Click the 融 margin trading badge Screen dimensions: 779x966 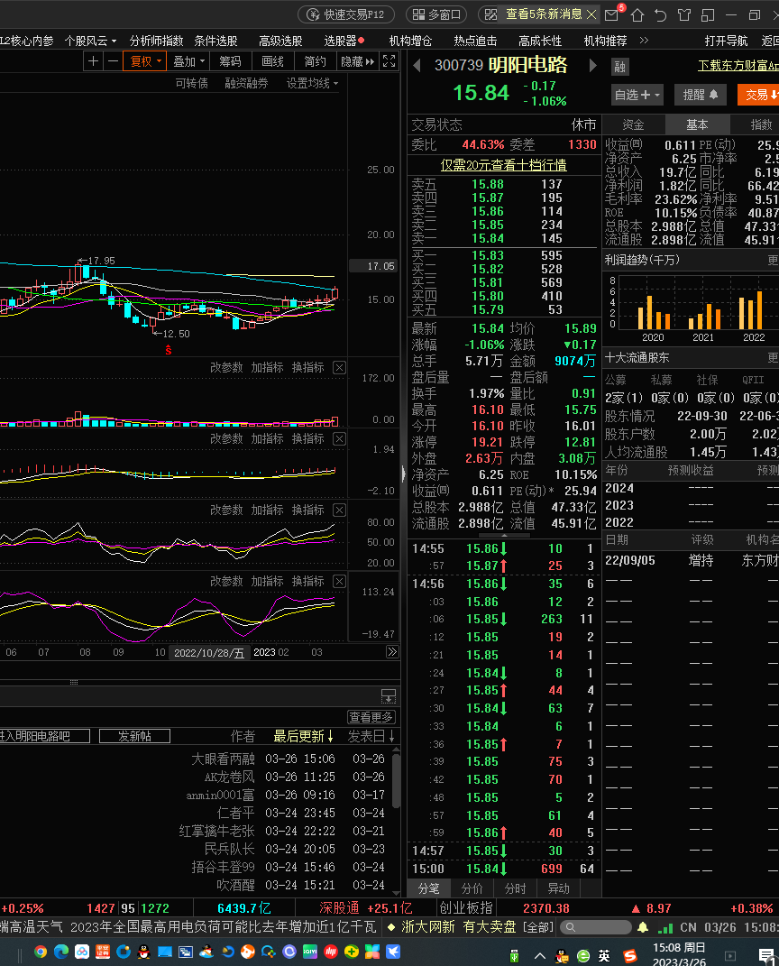coord(619,67)
